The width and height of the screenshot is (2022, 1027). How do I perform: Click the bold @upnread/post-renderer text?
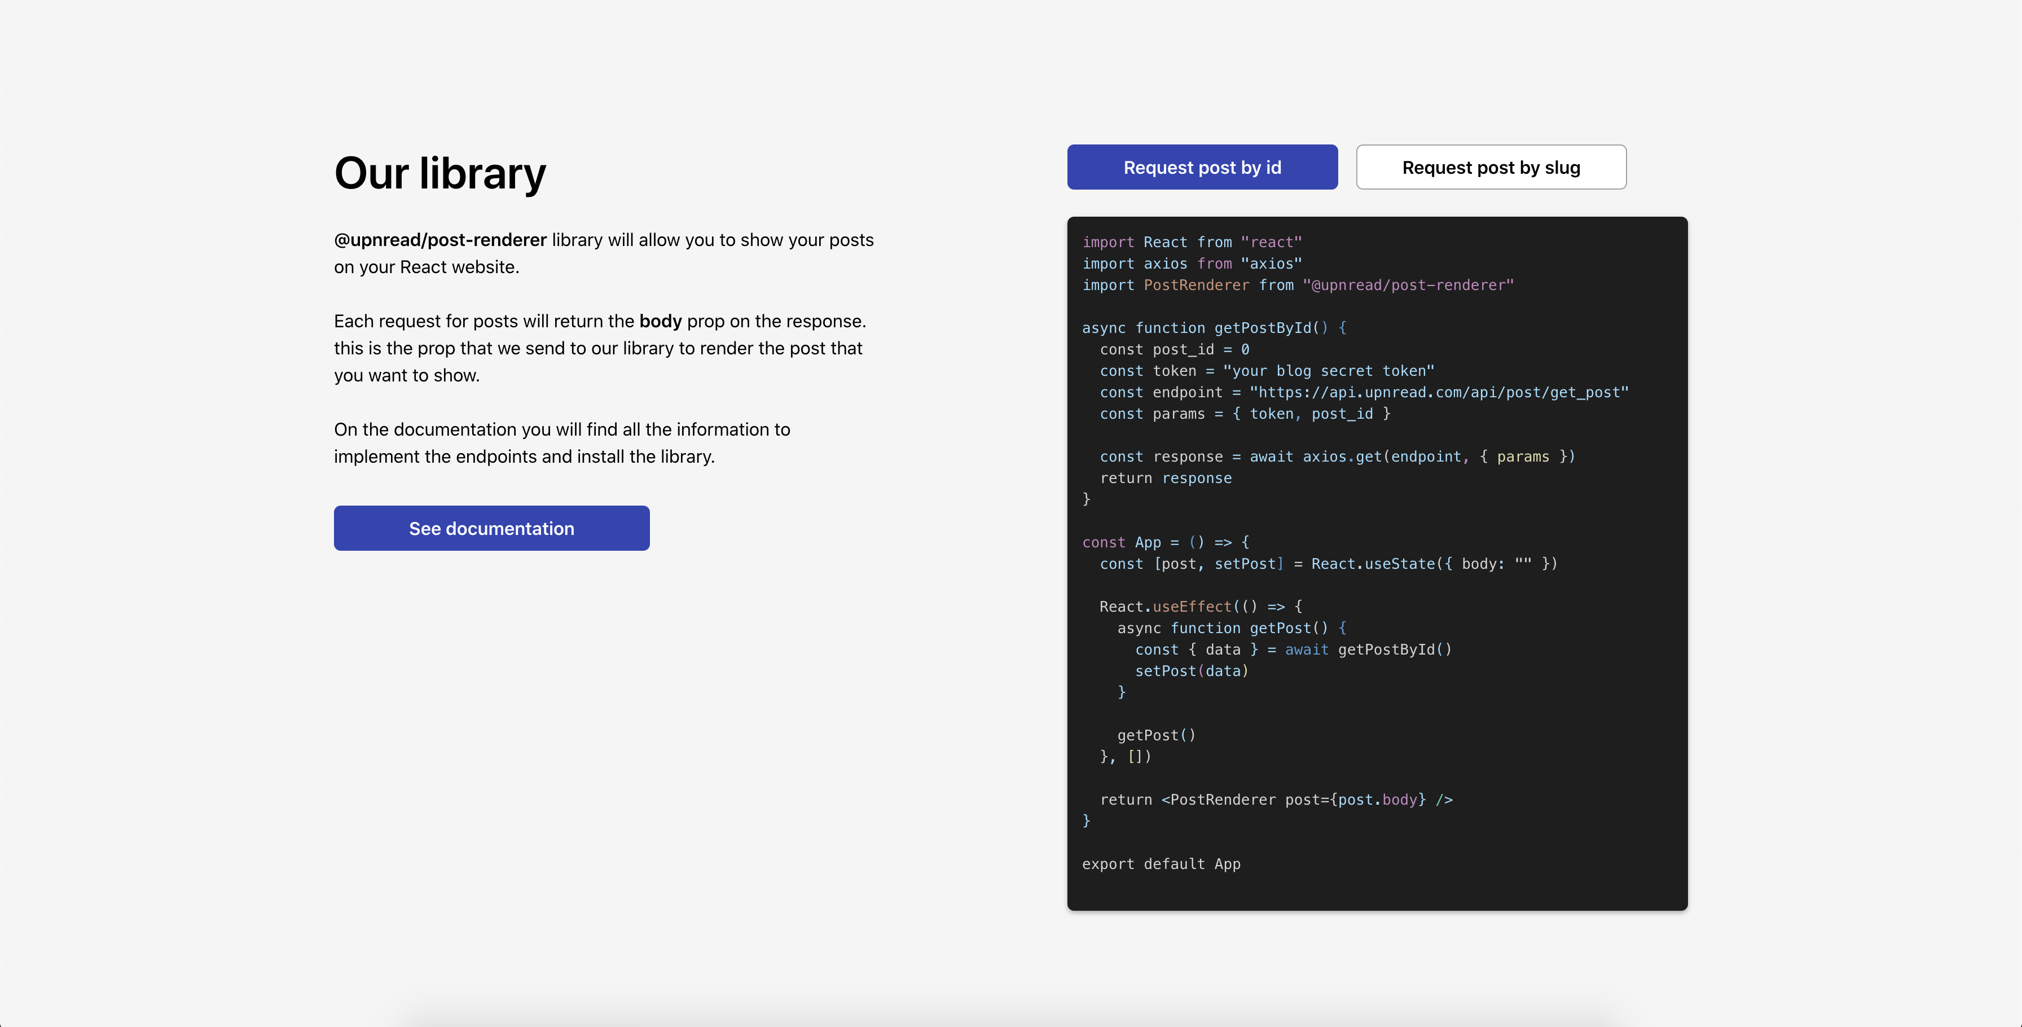(439, 240)
